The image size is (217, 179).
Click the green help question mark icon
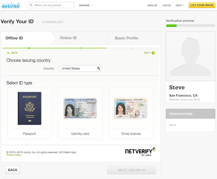click(x=153, y=53)
